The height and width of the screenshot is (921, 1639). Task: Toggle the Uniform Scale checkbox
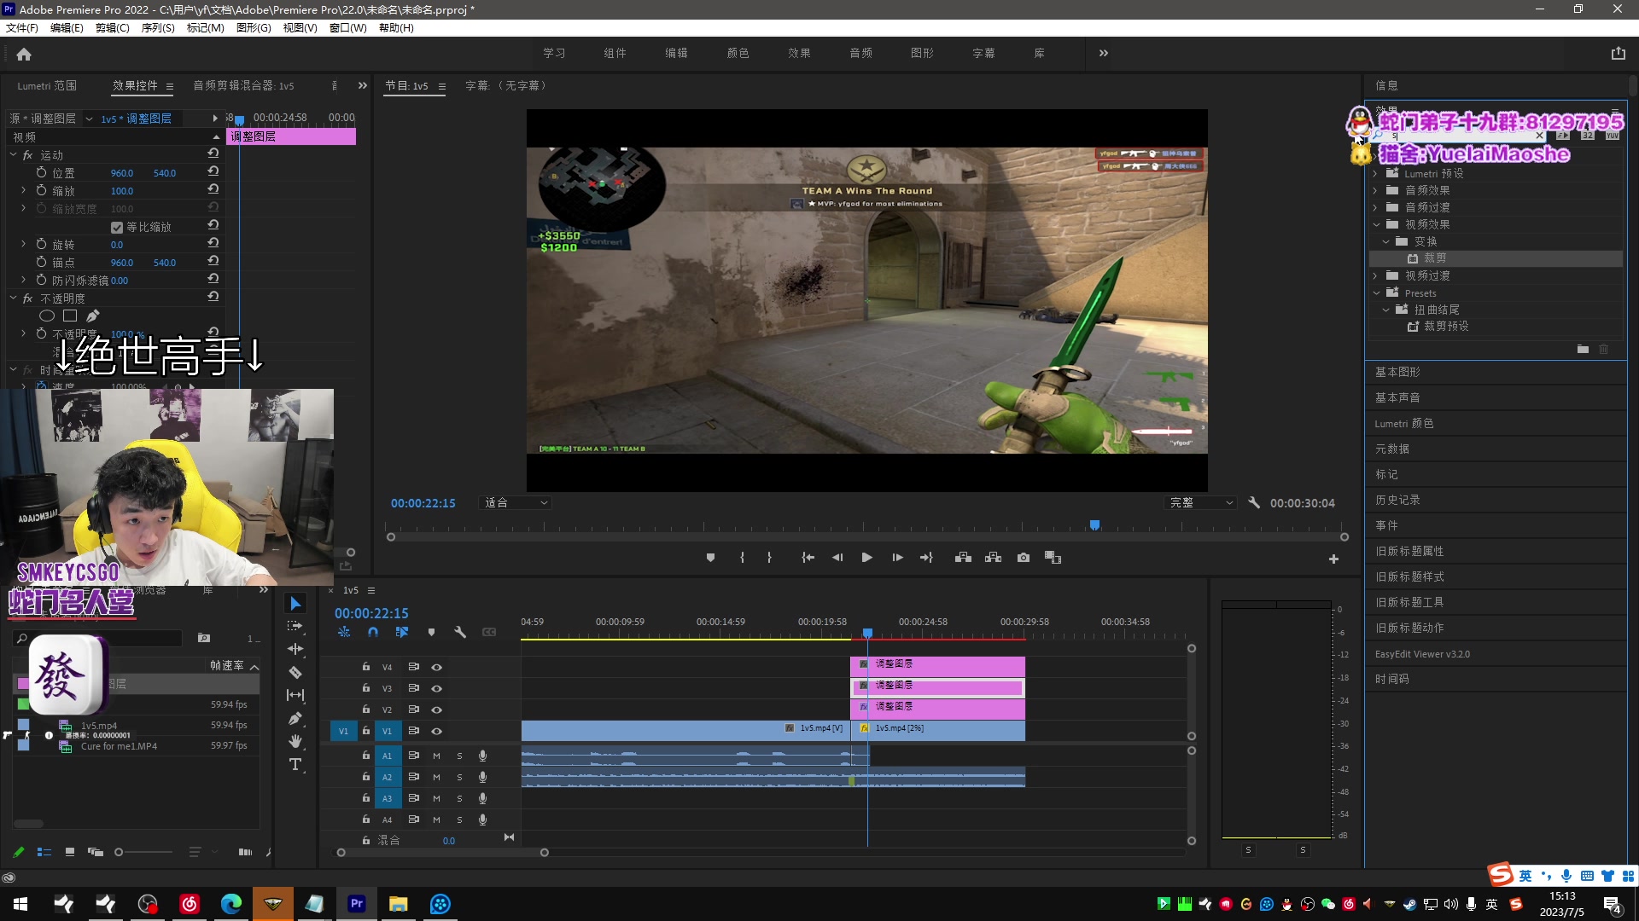[117, 228]
